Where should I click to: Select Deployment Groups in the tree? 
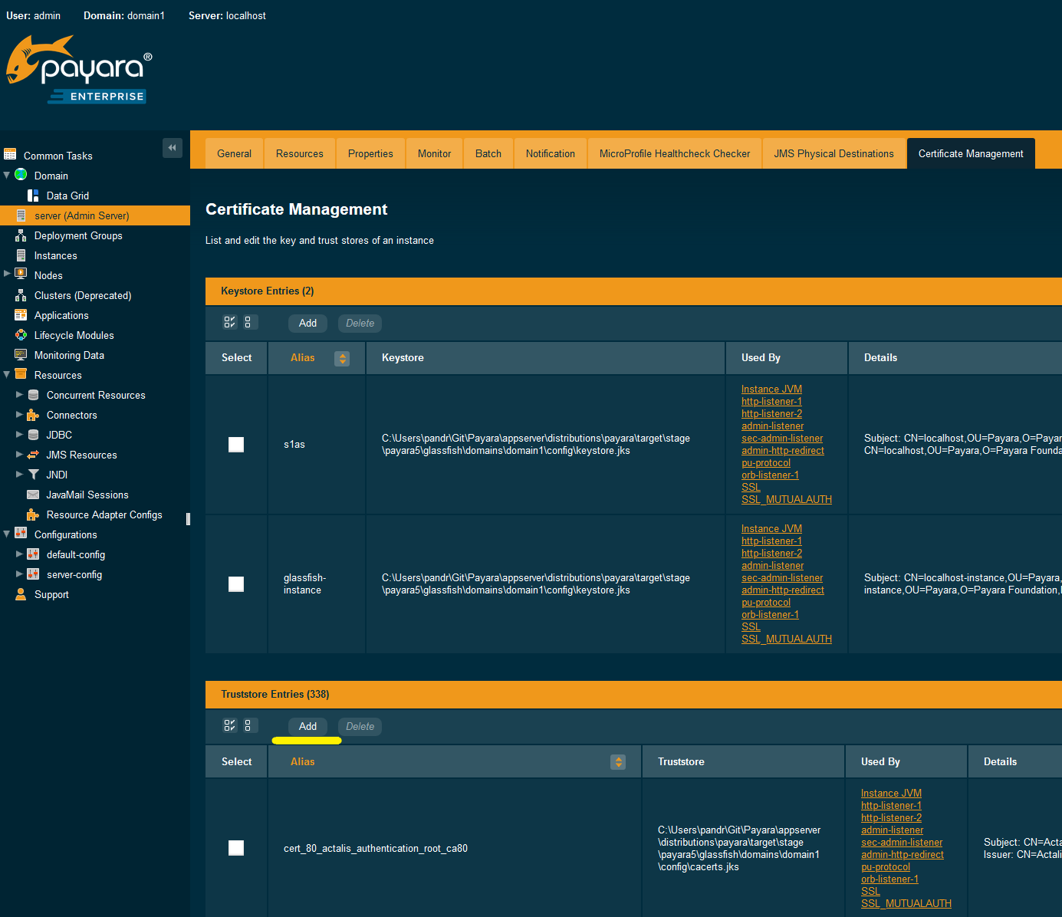pyautogui.click(x=77, y=235)
